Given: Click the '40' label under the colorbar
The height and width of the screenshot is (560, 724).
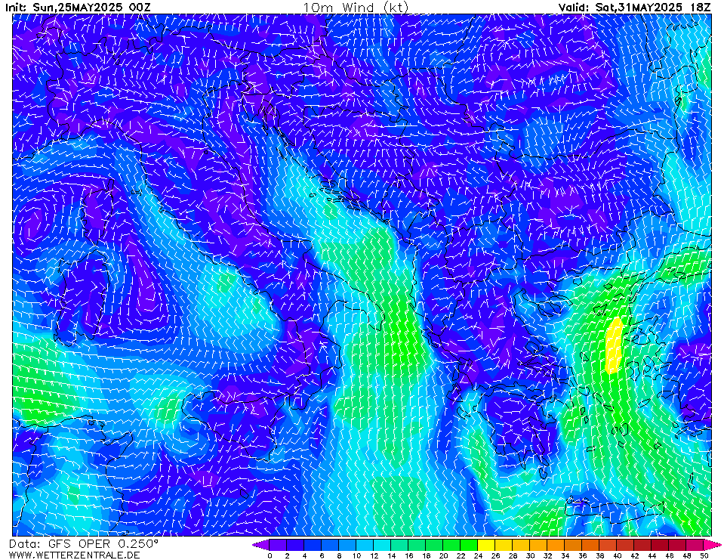Looking at the screenshot, I should pyautogui.click(x=618, y=555).
